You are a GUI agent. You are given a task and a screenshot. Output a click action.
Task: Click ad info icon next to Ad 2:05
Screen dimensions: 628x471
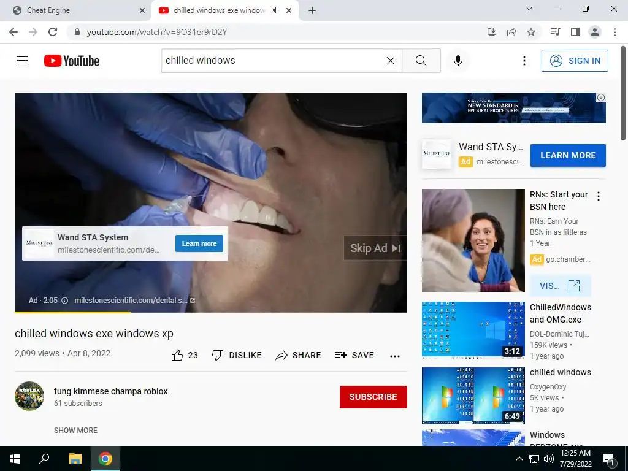click(x=64, y=301)
